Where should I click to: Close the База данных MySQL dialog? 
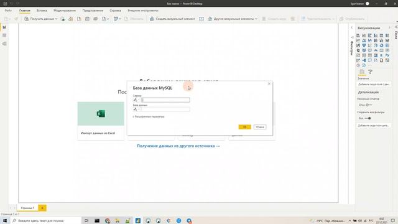click(269, 83)
